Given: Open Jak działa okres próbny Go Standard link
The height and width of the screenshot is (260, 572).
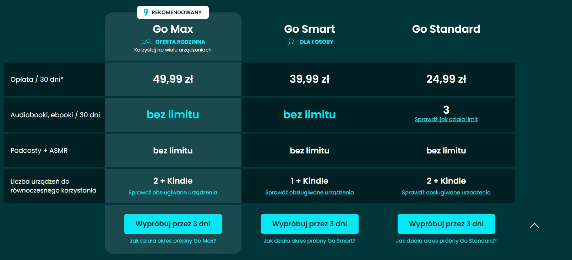Looking at the screenshot, I should [x=446, y=241].
